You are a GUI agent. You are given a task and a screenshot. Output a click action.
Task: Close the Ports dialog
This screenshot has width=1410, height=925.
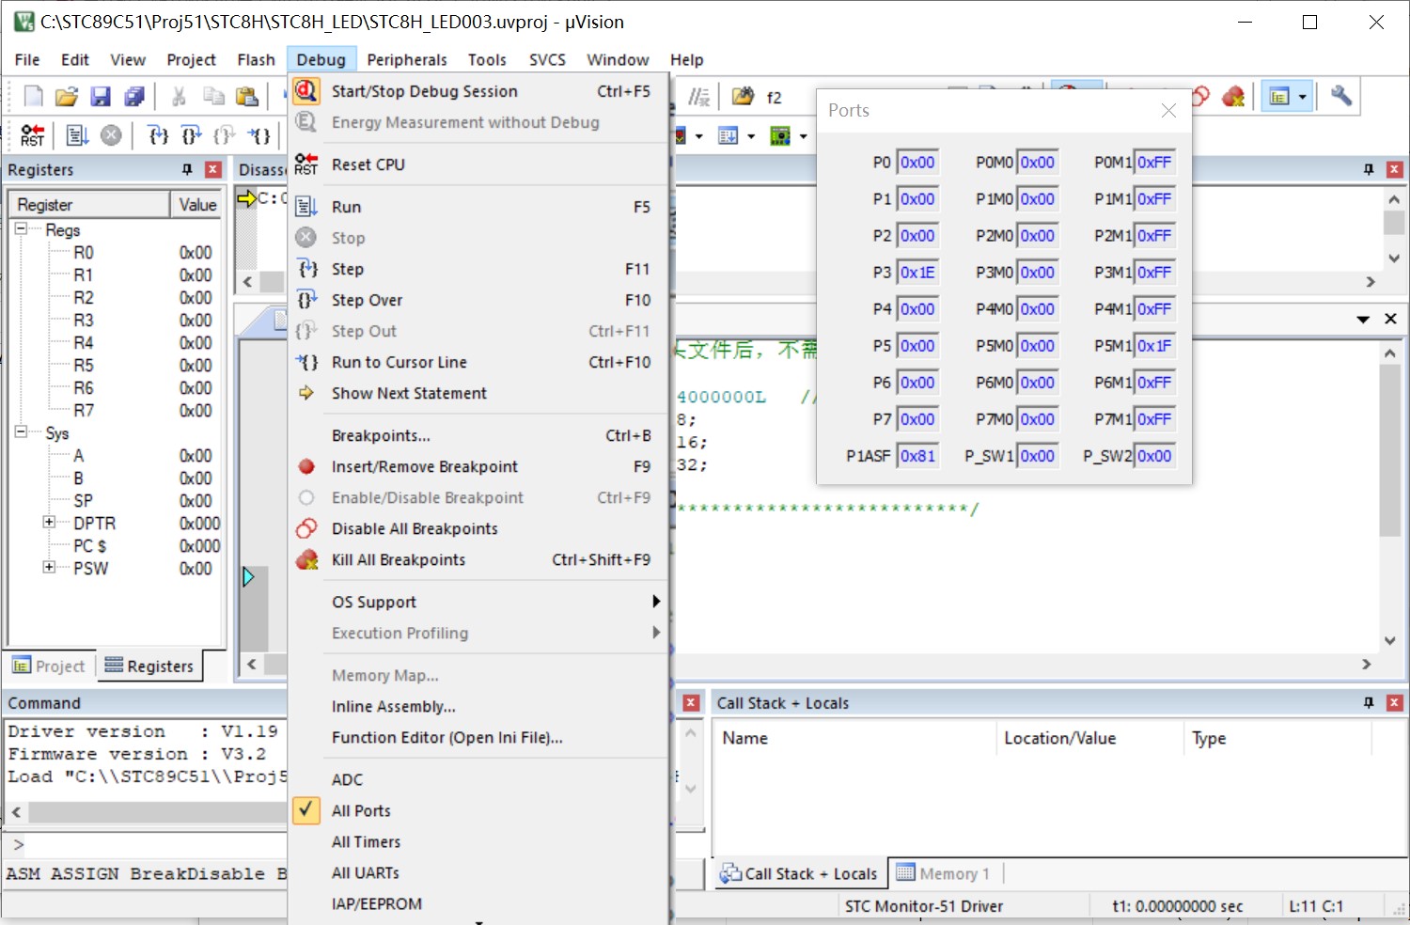pos(1168,110)
